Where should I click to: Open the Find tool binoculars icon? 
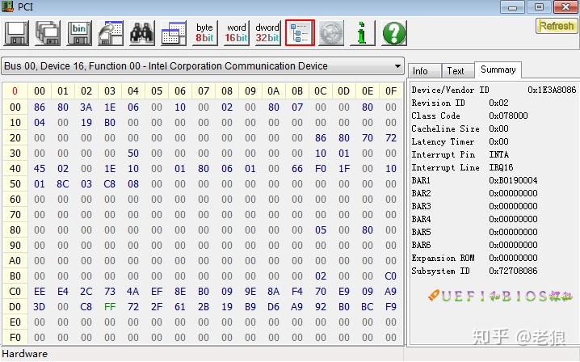tap(142, 33)
